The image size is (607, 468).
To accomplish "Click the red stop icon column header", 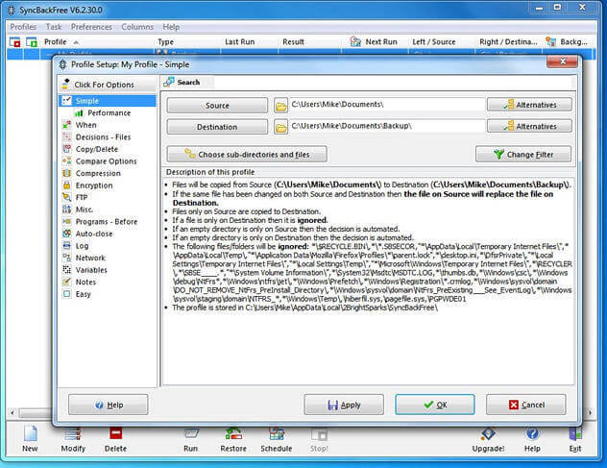I will [14, 42].
